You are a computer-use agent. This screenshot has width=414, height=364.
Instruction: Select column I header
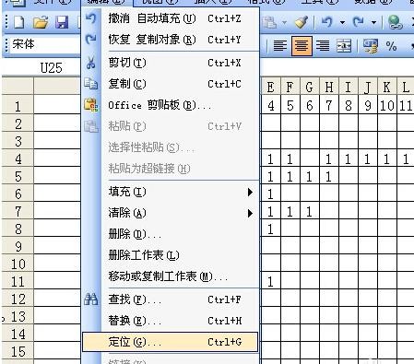coord(349,88)
